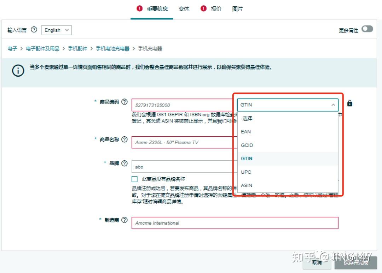Open the English language dropdown
Viewport: 382px width, 273px height.
point(56,30)
